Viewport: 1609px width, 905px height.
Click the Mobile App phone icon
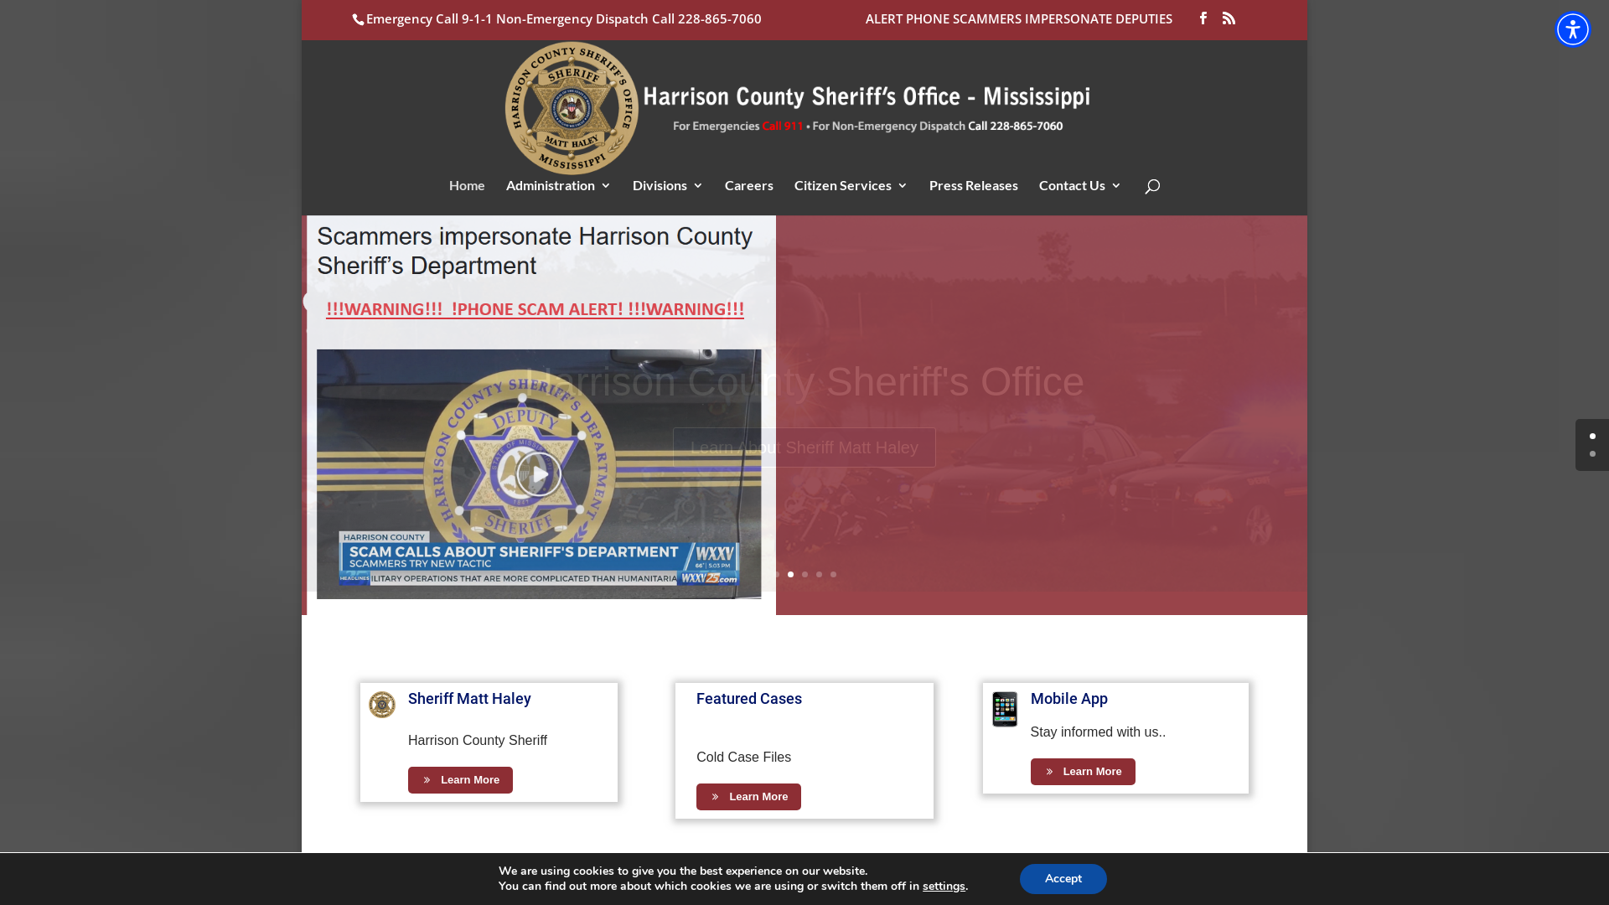[x=1004, y=709]
